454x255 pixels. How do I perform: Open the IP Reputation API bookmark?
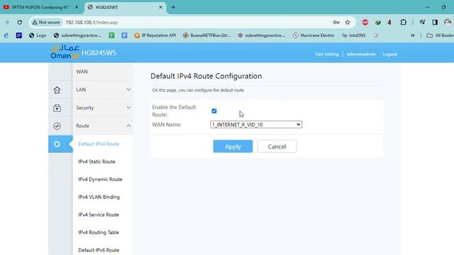point(155,35)
